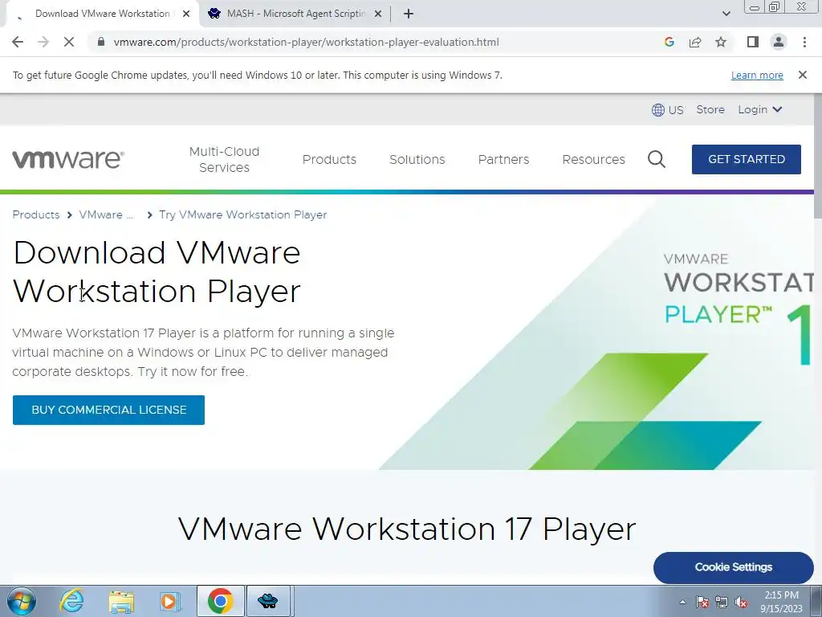Open the Multi-Cloud Services menu
This screenshot has height=617, width=822.
tap(225, 160)
